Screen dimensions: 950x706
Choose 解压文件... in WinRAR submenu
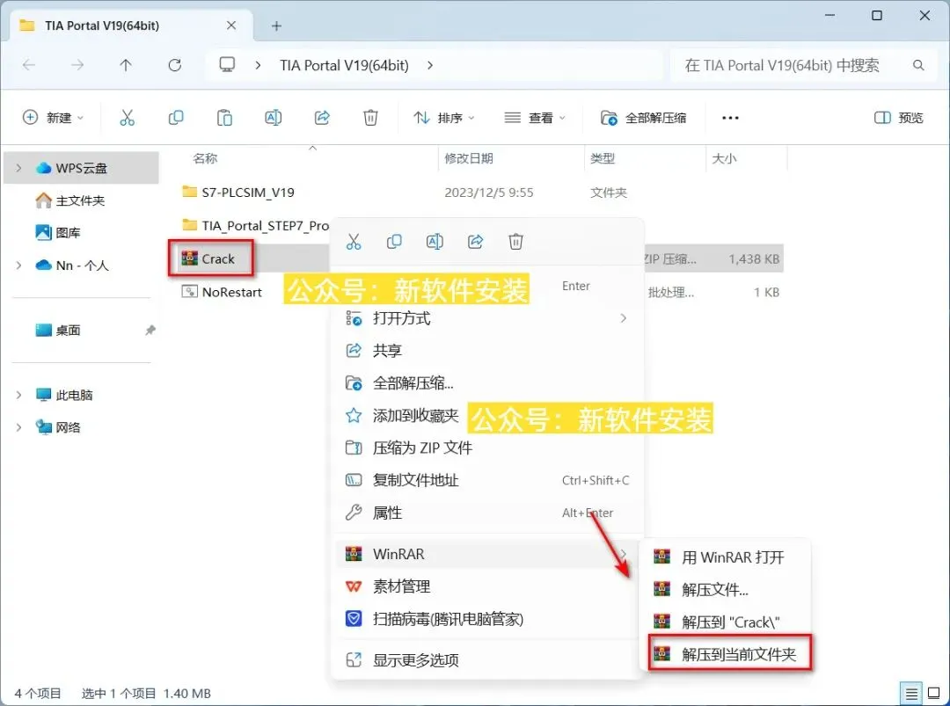click(725, 589)
